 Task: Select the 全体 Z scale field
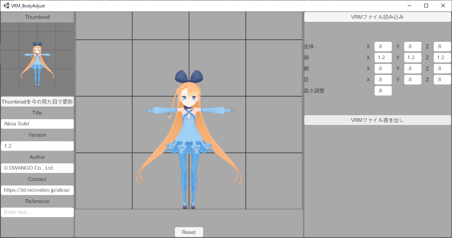(442, 46)
